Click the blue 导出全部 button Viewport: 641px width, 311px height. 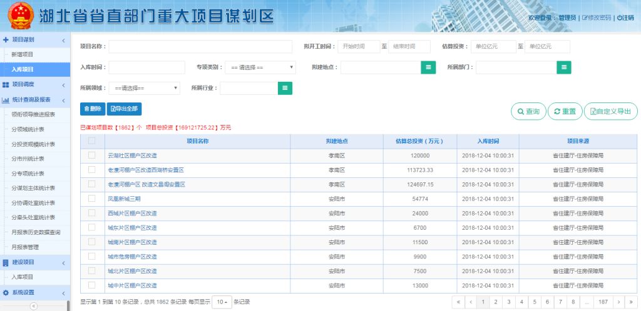click(x=124, y=109)
